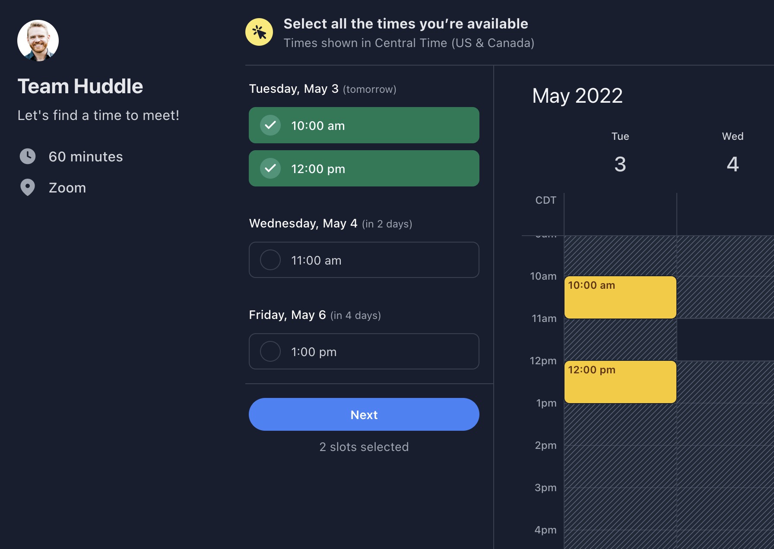Viewport: 774px width, 549px height.
Task: Click the clock icon beside 60 minutes
Action: (x=28, y=156)
